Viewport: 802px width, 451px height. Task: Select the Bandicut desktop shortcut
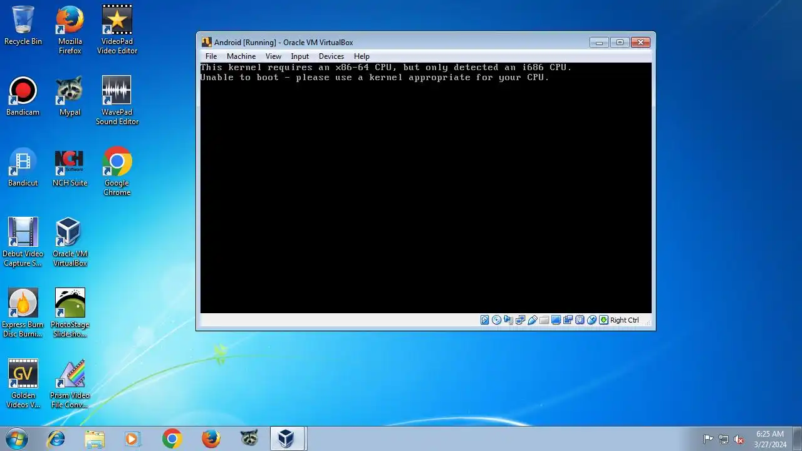tap(23, 167)
